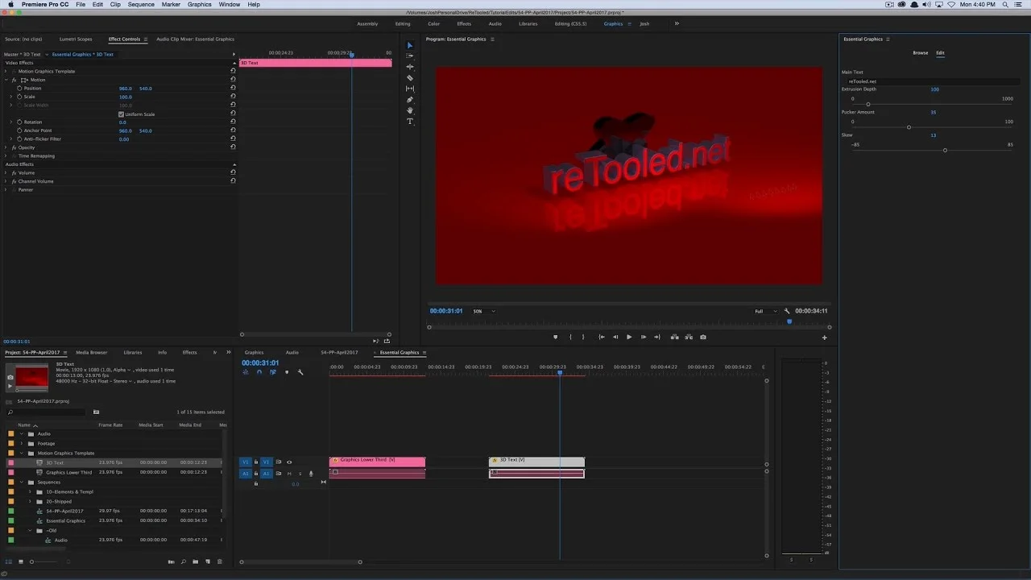Open timeline display settings wrench
Screen dimensions: 1031x580
click(300, 372)
